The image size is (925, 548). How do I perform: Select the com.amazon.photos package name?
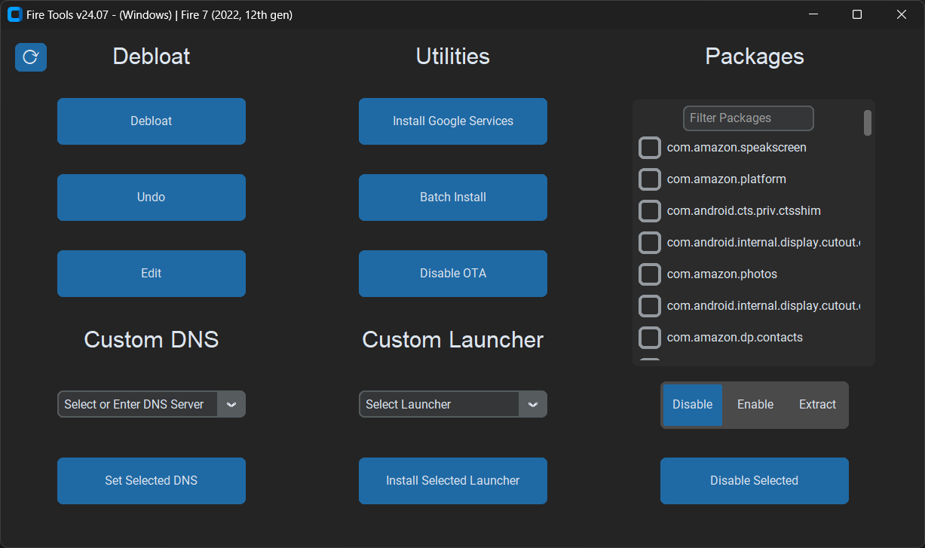pos(722,274)
